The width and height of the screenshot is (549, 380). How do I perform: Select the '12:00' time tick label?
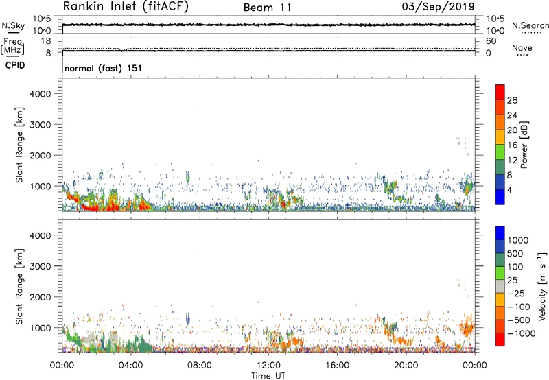[x=268, y=366]
